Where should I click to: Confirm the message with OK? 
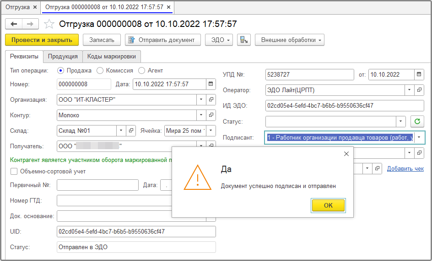(328, 205)
